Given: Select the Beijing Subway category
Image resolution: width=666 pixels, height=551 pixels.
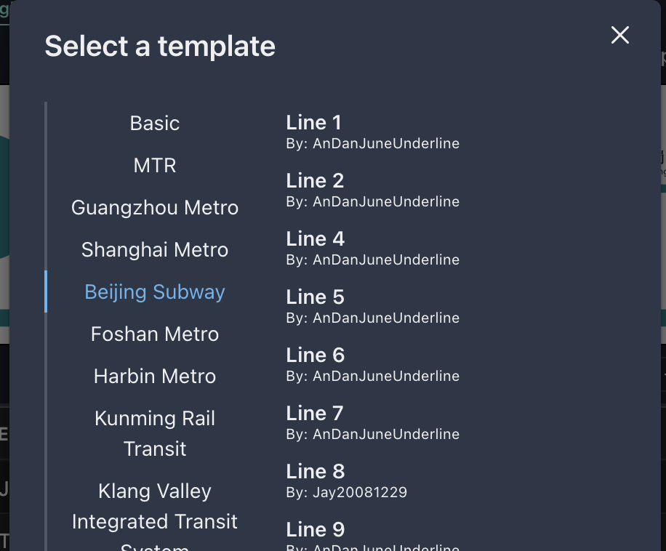Looking at the screenshot, I should (x=154, y=291).
